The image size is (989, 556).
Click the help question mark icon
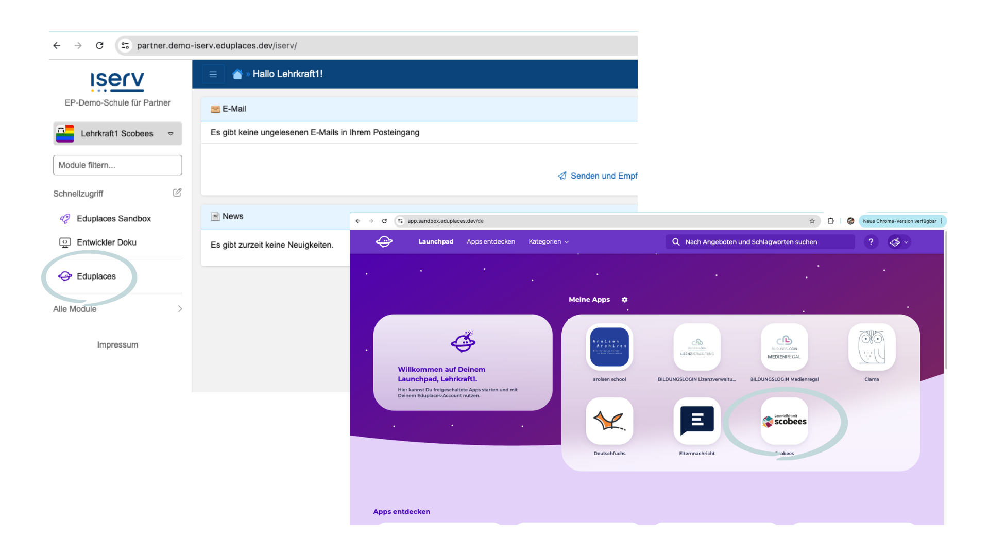tap(871, 242)
